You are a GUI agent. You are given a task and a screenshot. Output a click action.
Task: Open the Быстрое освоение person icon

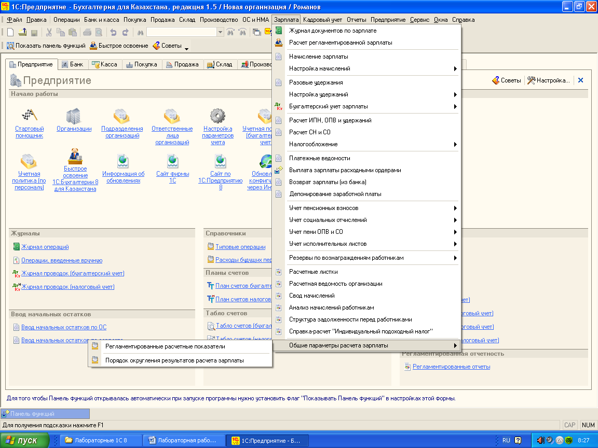pyautogui.click(x=75, y=156)
